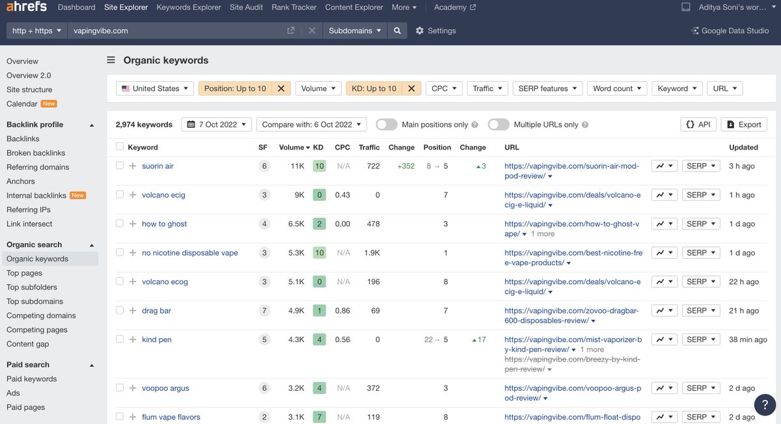Open Keywords Explorer in top navigation
The image size is (781, 424).
[189, 7]
